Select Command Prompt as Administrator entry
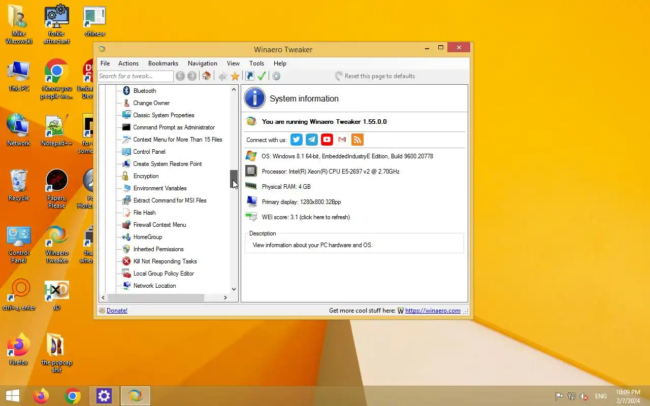Viewport: 650px width, 406px height. point(174,127)
